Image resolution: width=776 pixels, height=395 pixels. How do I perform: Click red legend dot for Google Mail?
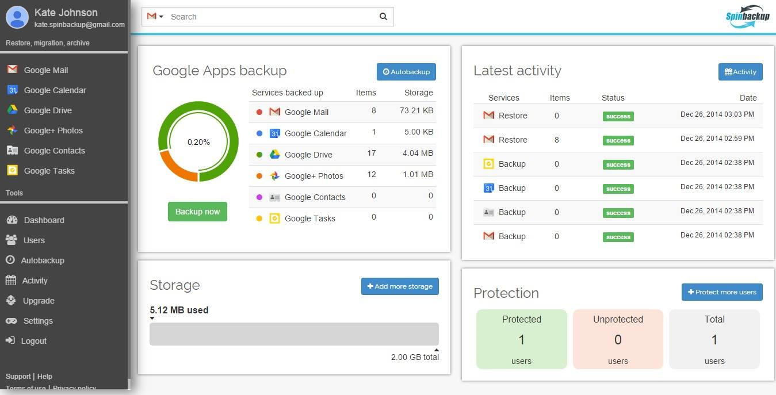pos(259,112)
